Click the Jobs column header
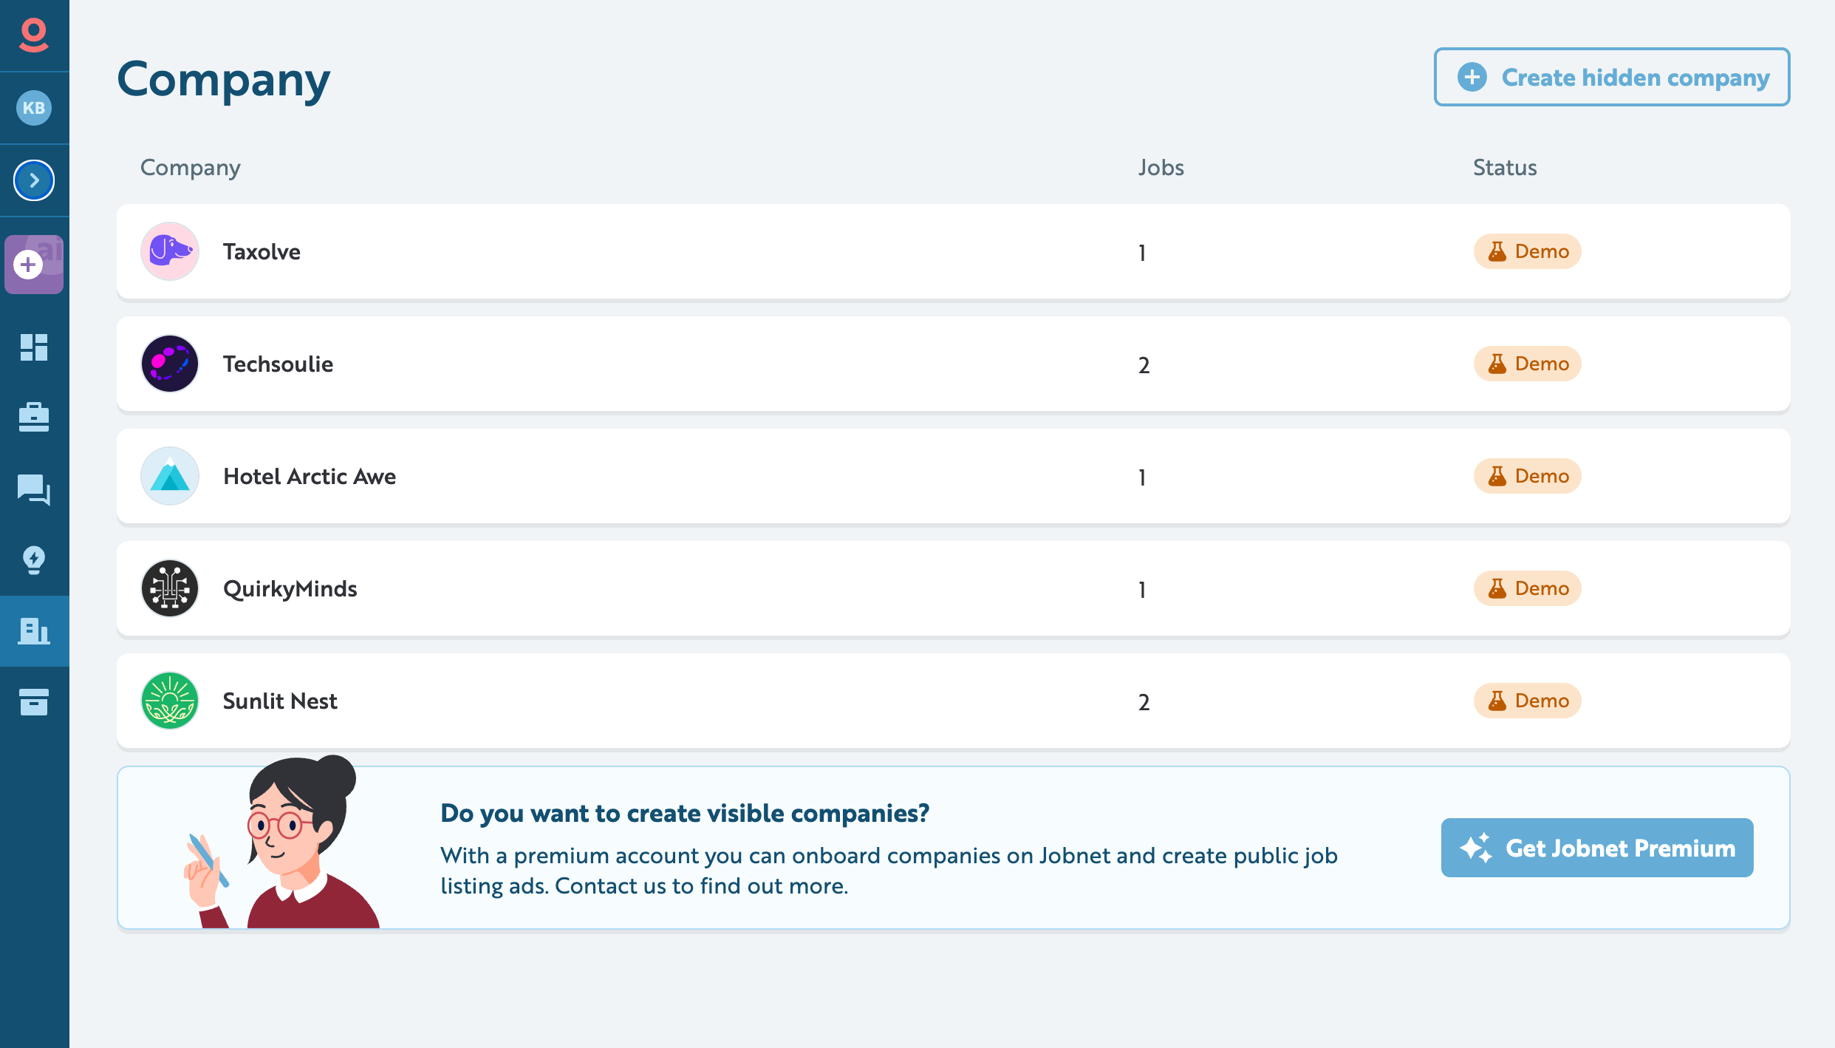The width and height of the screenshot is (1835, 1048). pos(1161,168)
